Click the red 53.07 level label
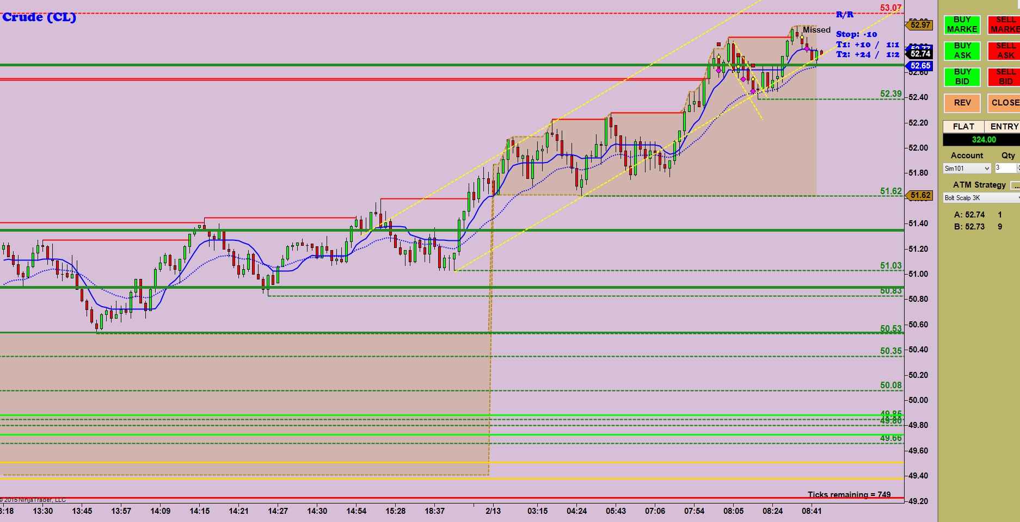The height and width of the screenshot is (522, 1020). [891, 8]
